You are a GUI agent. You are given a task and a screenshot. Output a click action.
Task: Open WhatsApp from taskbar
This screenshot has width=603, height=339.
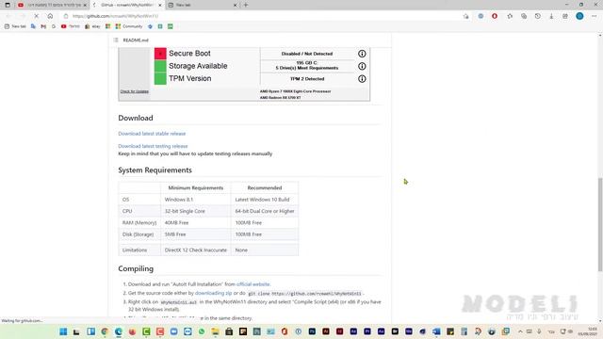click(202, 331)
